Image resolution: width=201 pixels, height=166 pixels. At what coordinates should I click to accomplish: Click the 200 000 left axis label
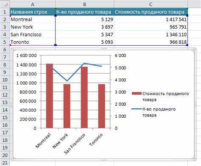[28, 119]
